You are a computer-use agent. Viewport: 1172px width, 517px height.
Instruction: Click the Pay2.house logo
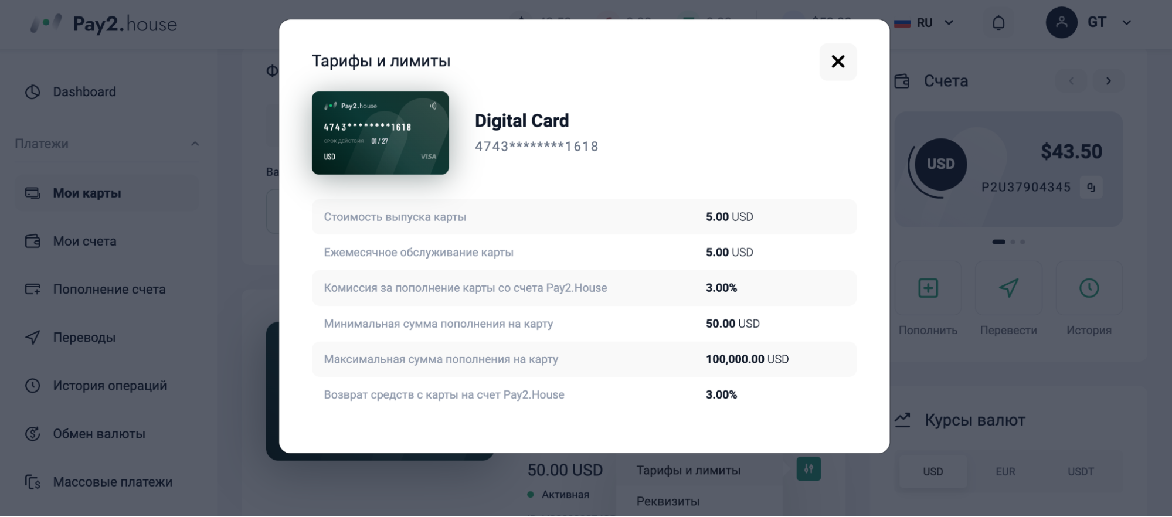103,23
